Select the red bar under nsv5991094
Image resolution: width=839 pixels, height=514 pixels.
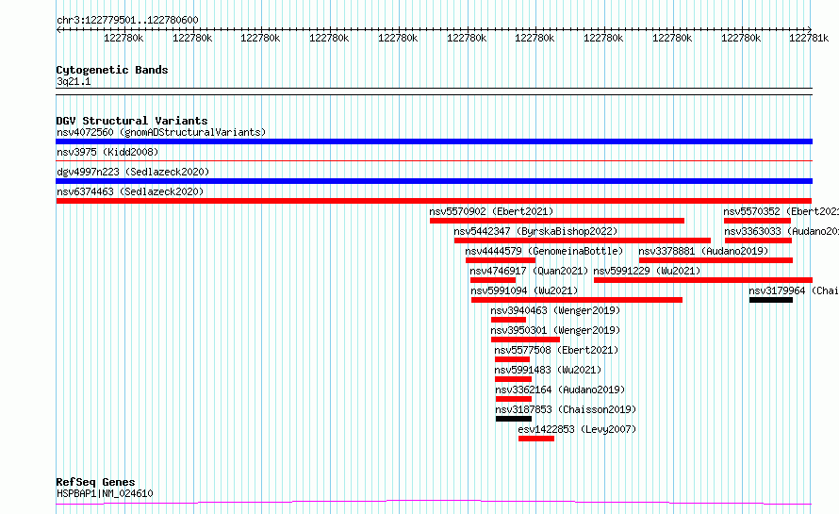click(577, 300)
